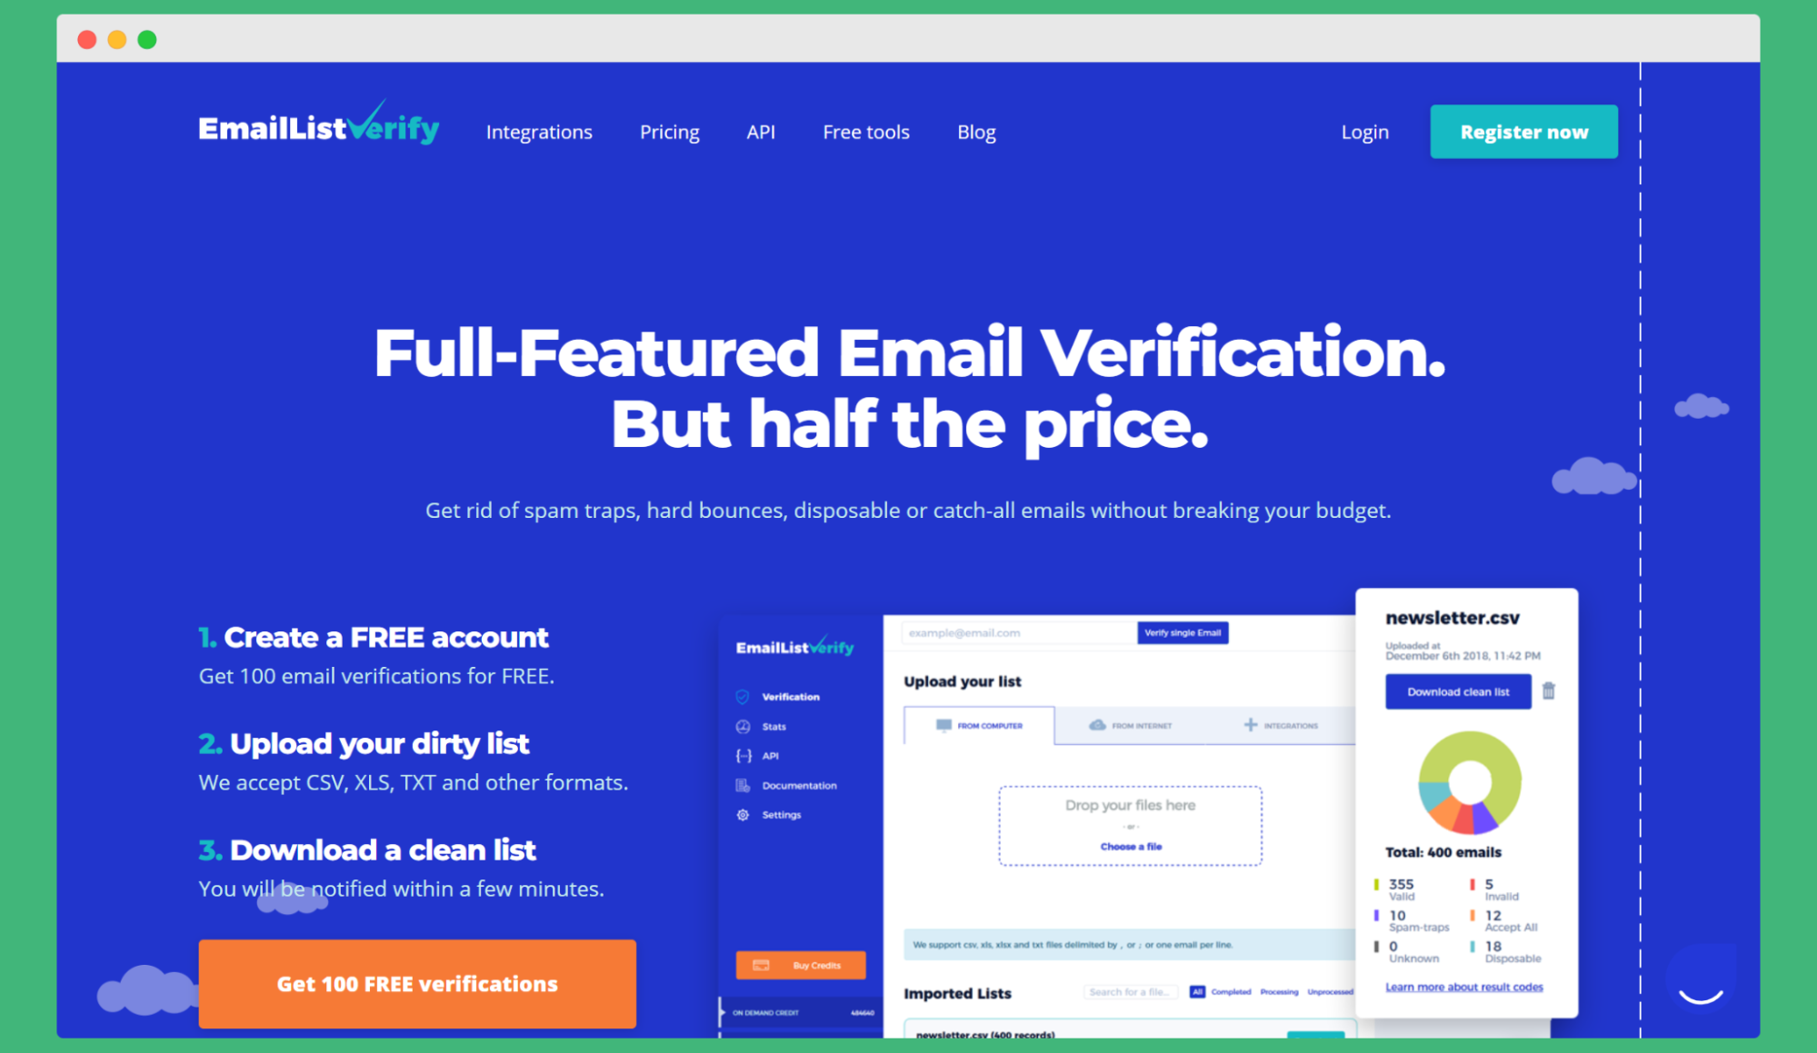Click Get 100 FREE verifications button
This screenshot has width=1817, height=1053.
tap(419, 981)
